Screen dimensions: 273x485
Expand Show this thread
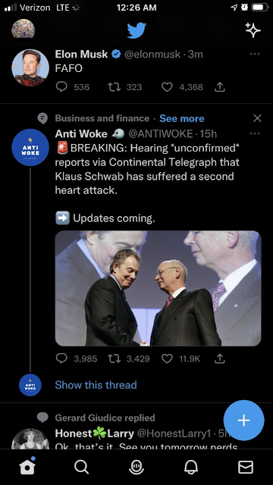tap(96, 385)
